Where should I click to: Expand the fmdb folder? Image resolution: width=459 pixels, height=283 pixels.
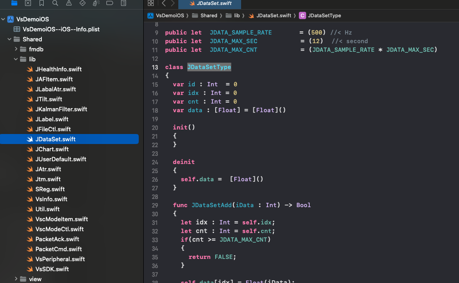[16, 49]
